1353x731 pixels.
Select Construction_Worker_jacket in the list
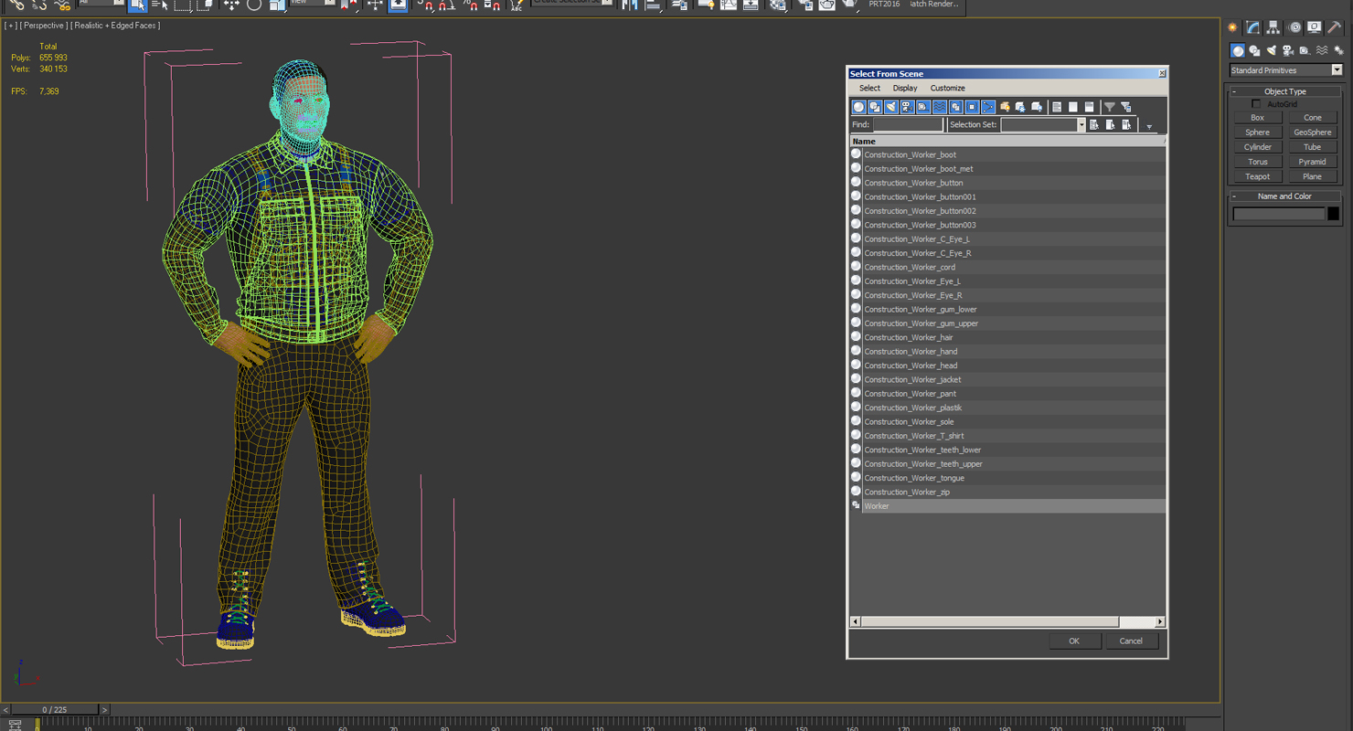1007,380
